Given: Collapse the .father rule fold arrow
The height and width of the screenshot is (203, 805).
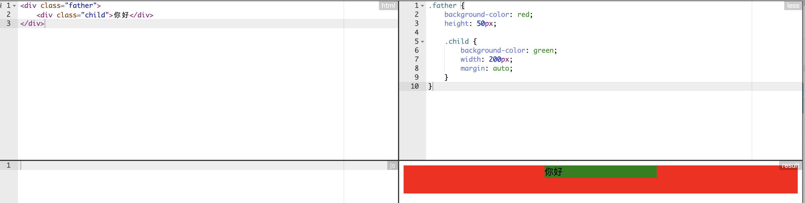Looking at the screenshot, I should (x=422, y=6).
